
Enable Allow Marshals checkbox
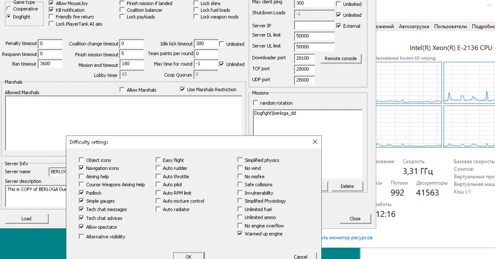[122, 90]
